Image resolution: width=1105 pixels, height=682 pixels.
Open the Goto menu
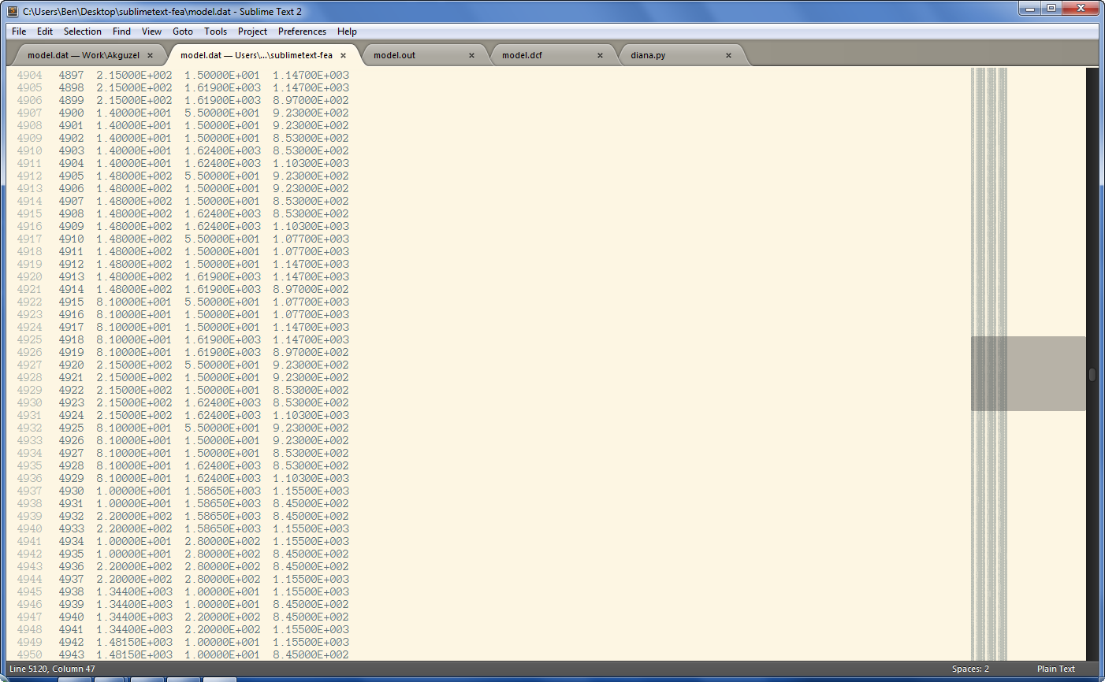[x=182, y=32]
